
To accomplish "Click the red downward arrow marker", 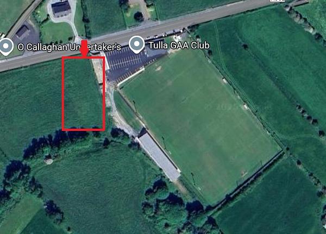I will pyautogui.click(x=84, y=49).
